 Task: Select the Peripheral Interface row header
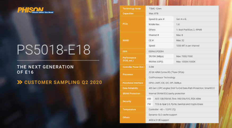tap(133, 83)
